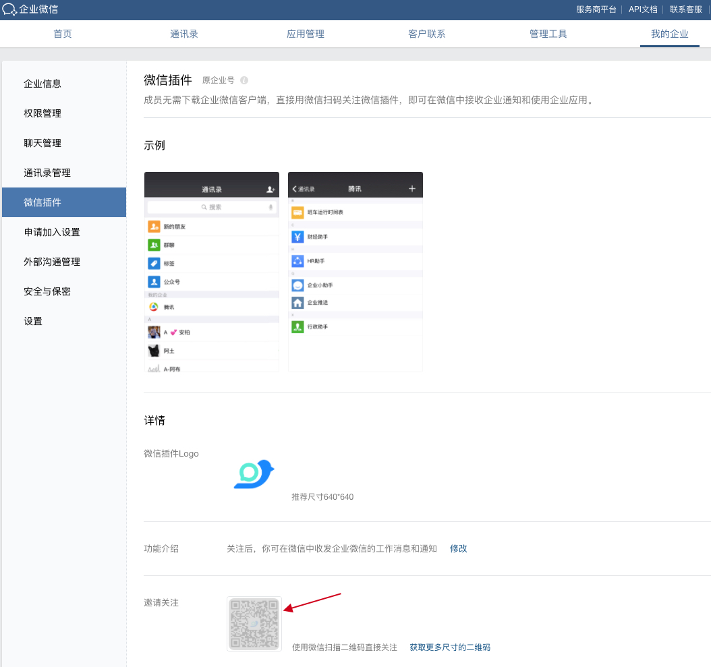Switch to the 通讯录 tab
Viewport: 711px width, 667px height.
[184, 34]
